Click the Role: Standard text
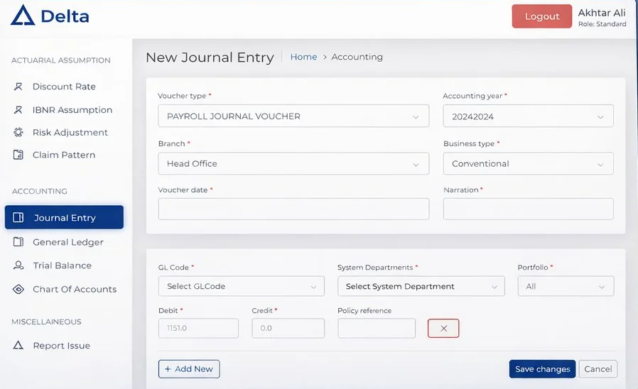 pyautogui.click(x=602, y=24)
